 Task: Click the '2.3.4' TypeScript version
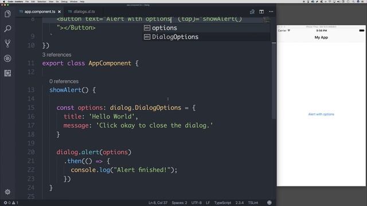click(240, 203)
